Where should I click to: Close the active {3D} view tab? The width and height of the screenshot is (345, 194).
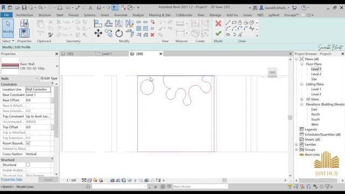161,54
